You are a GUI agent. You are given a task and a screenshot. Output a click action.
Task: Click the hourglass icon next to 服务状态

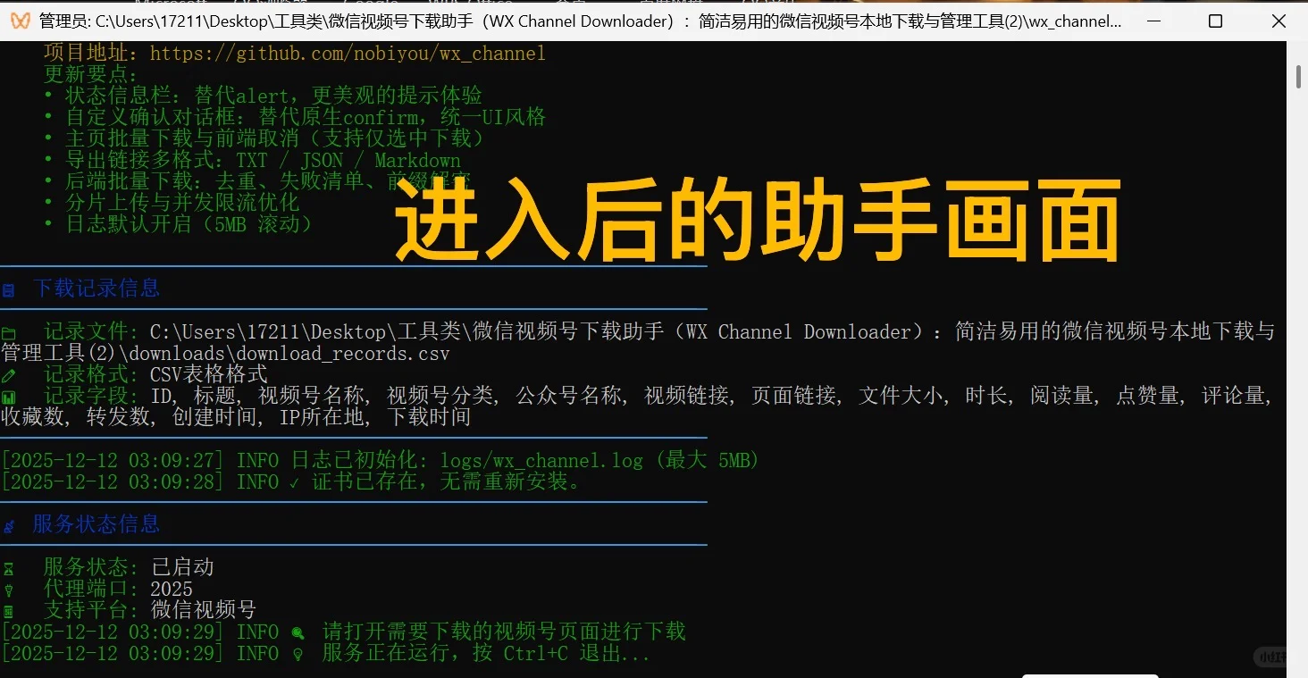(x=8, y=567)
